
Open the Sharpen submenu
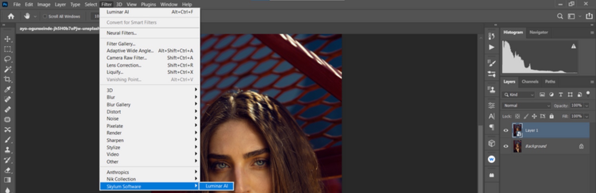click(x=150, y=140)
